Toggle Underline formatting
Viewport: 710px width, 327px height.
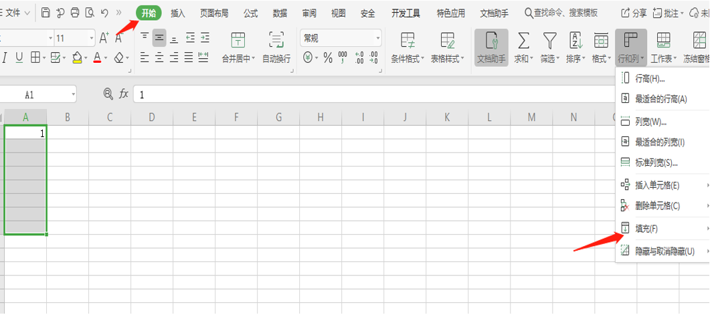19,58
